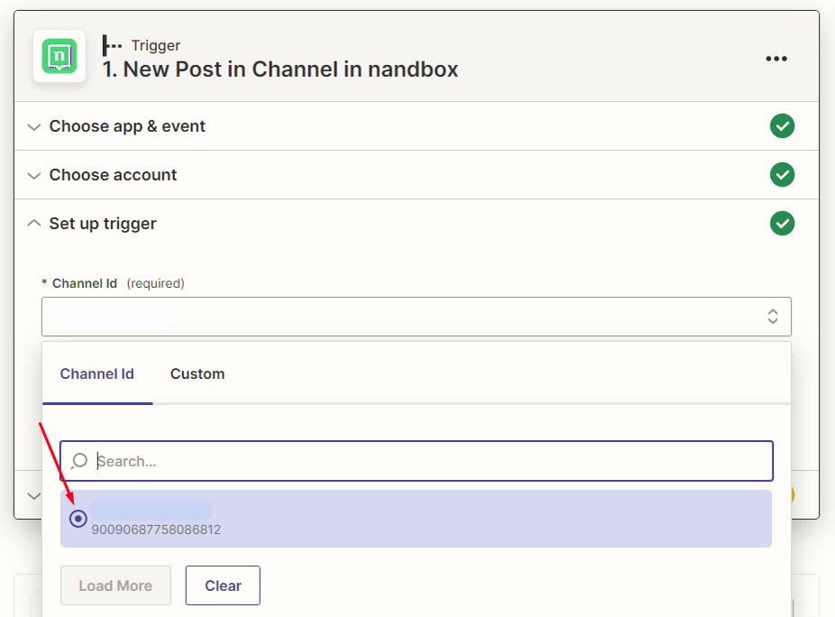Click the Trigger step icon beside the label
This screenshot has width=835, height=617.
coord(112,45)
